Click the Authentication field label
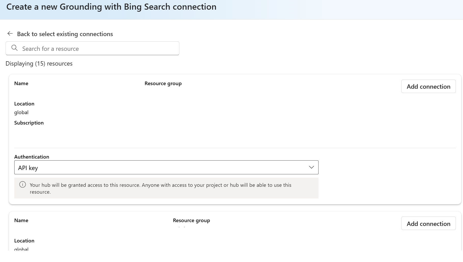Image resolution: width=463 pixels, height=262 pixels. [x=32, y=157]
